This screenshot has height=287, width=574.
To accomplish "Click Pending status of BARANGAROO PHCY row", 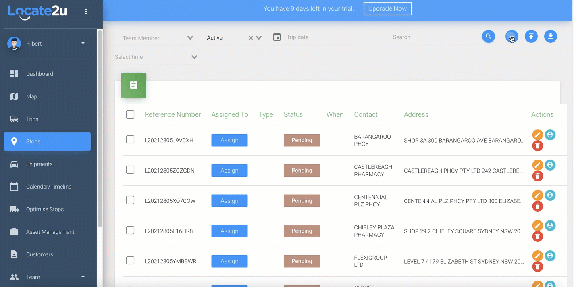I will tap(302, 140).
